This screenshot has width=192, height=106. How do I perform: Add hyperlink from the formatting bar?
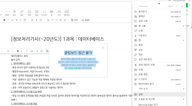point(65,20)
